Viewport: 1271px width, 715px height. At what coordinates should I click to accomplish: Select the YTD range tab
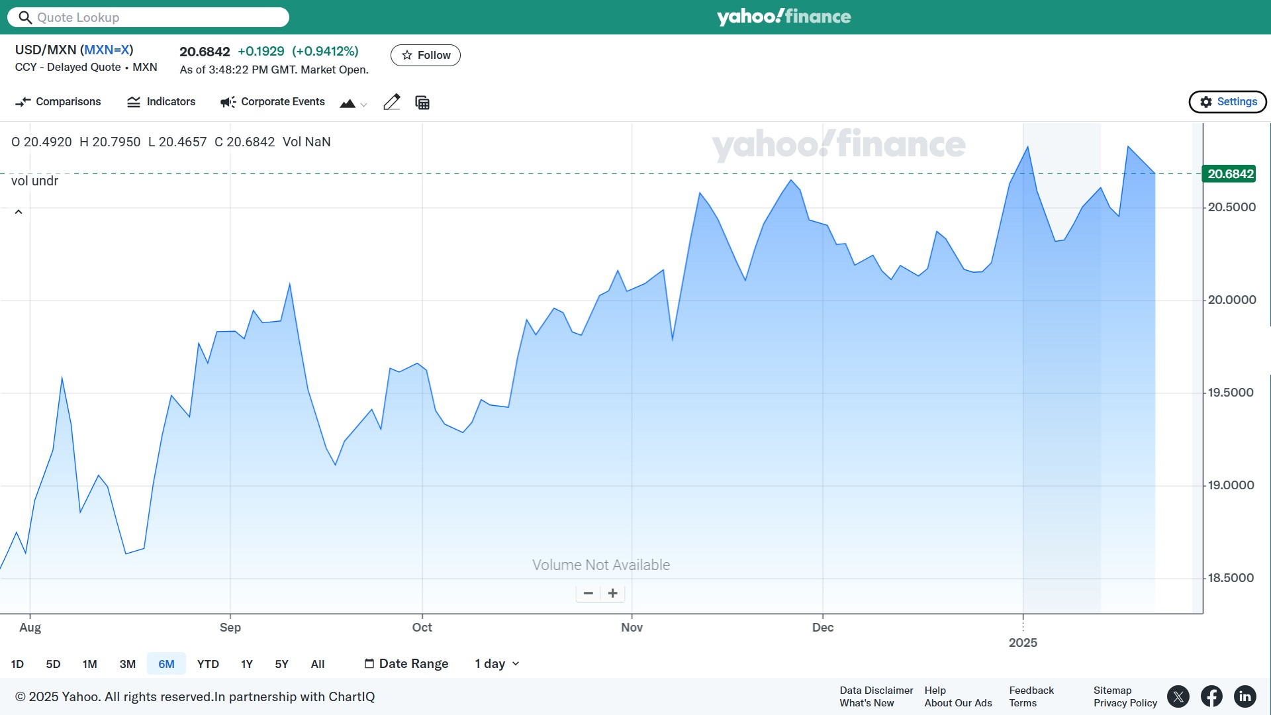[x=208, y=664]
